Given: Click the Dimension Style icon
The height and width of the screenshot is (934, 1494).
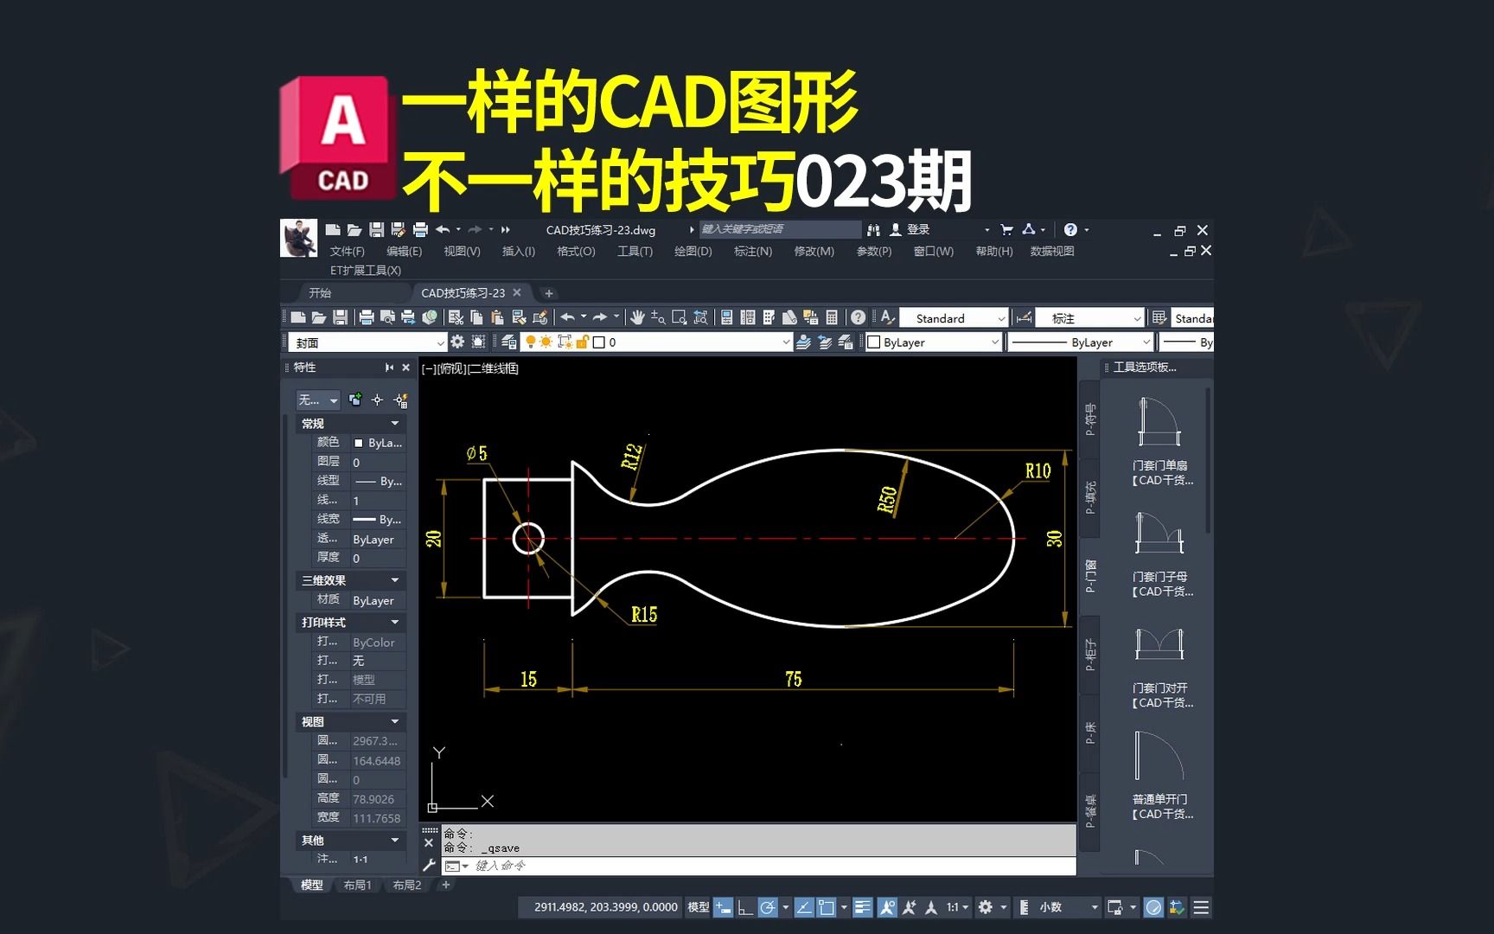Looking at the screenshot, I should coord(1024,317).
